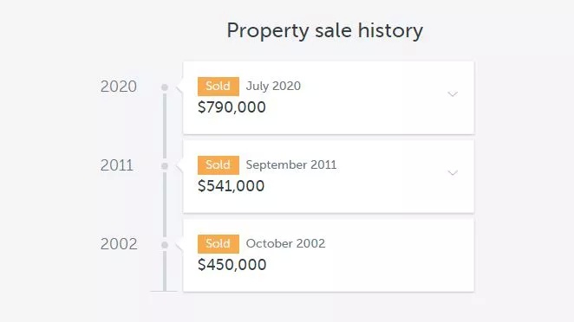The image size is (574, 322).
Task: Click the Property sale history heading
Action: pyautogui.click(x=324, y=30)
